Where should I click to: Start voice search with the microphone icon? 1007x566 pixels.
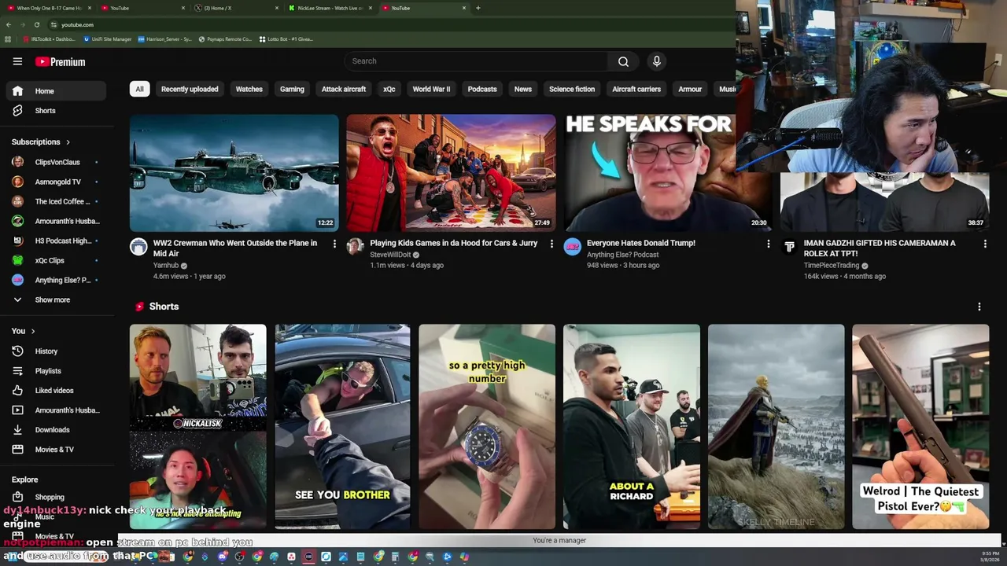[x=657, y=61]
